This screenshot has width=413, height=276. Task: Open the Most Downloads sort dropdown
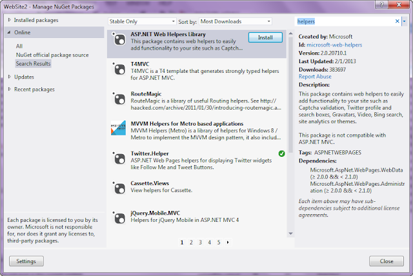(x=236, y=21)
